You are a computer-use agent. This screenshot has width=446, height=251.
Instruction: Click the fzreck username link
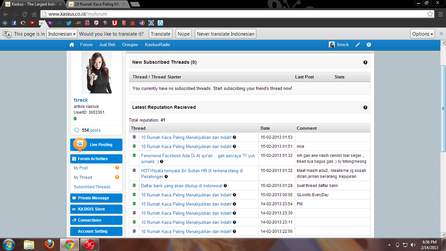(x=81, y=100)
